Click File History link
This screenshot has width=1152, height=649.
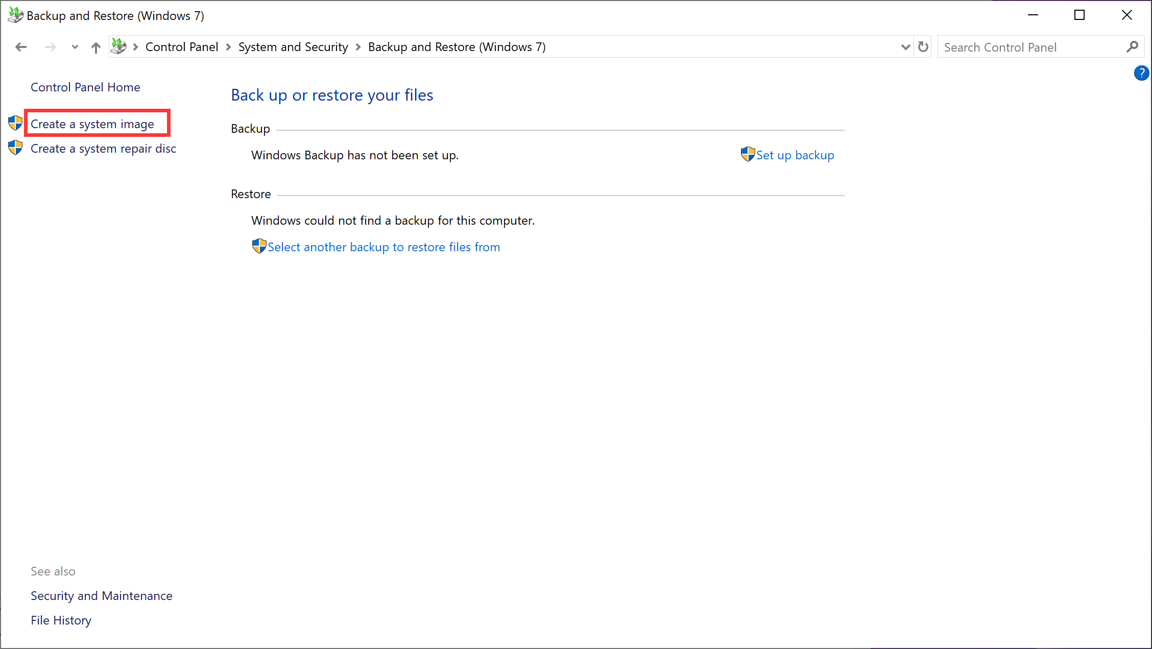[61, 620]
